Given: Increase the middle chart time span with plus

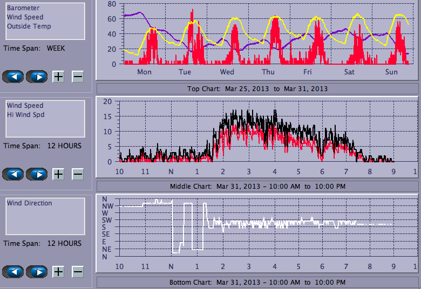Looking at the screenshot, I should 58,174.
